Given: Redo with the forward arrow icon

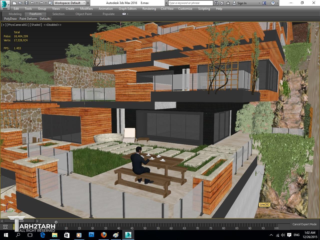Looking at the screenshot, I should (x=41, y=3).
